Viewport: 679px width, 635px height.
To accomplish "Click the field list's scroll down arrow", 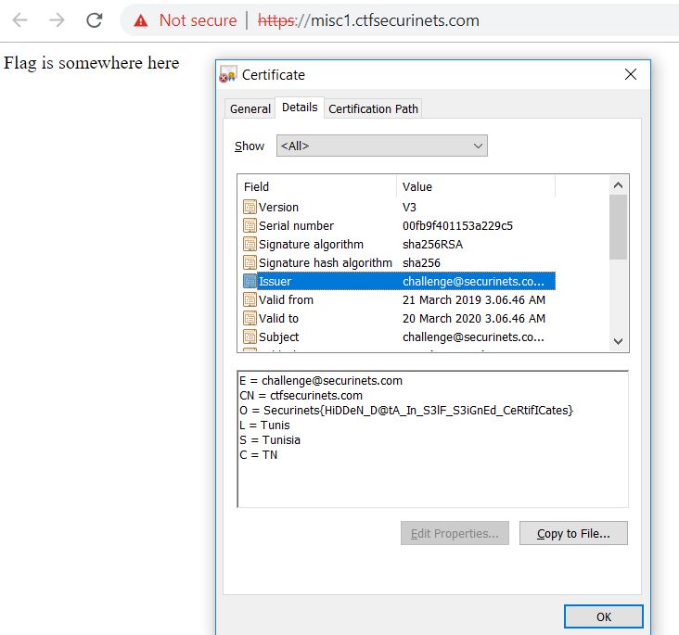I will click(618, 341).
